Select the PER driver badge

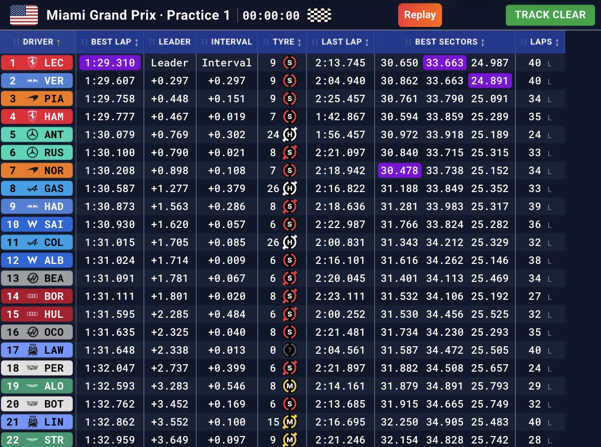(37, 368)
